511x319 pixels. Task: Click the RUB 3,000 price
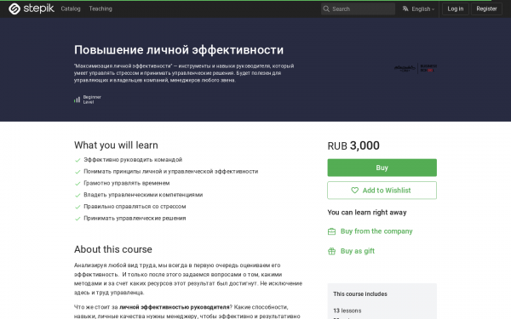tap(353, 145)
